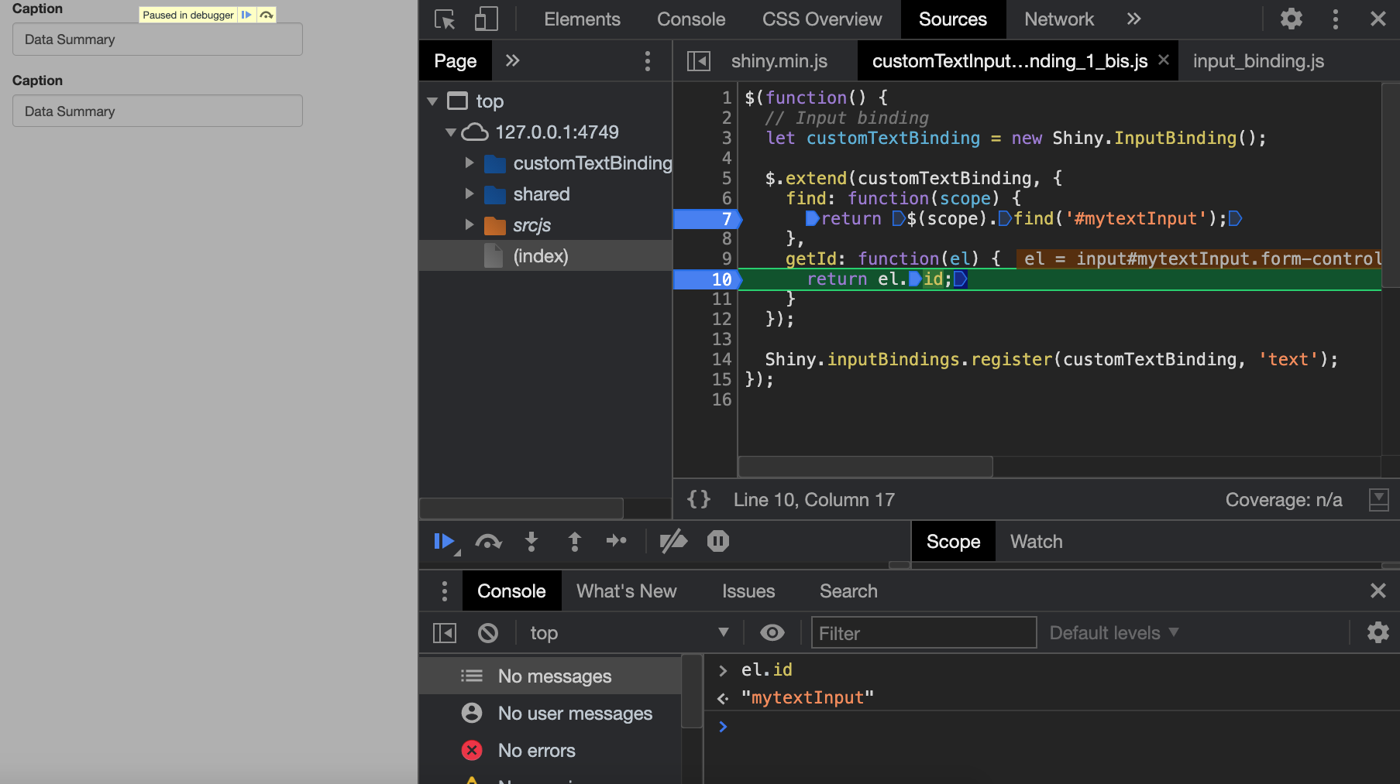The height and width of the screenshot is (784, 1400).
Task: Step over from the Paused in debugger overlay
Action: pyautogui.click(x=267, y=15)
